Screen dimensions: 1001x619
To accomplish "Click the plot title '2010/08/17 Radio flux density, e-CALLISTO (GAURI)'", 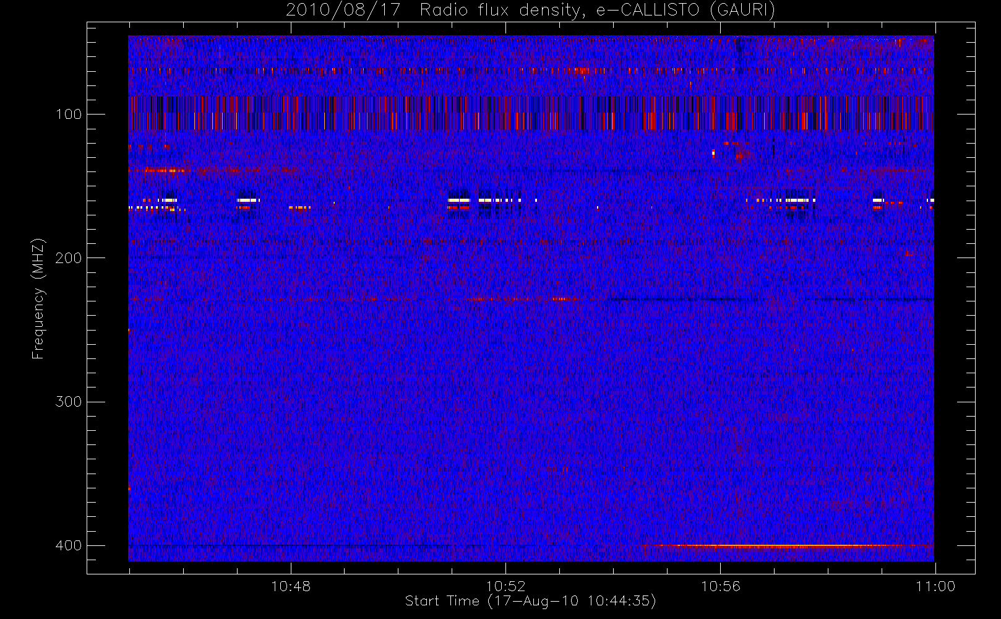I will [x=530, y=11].
